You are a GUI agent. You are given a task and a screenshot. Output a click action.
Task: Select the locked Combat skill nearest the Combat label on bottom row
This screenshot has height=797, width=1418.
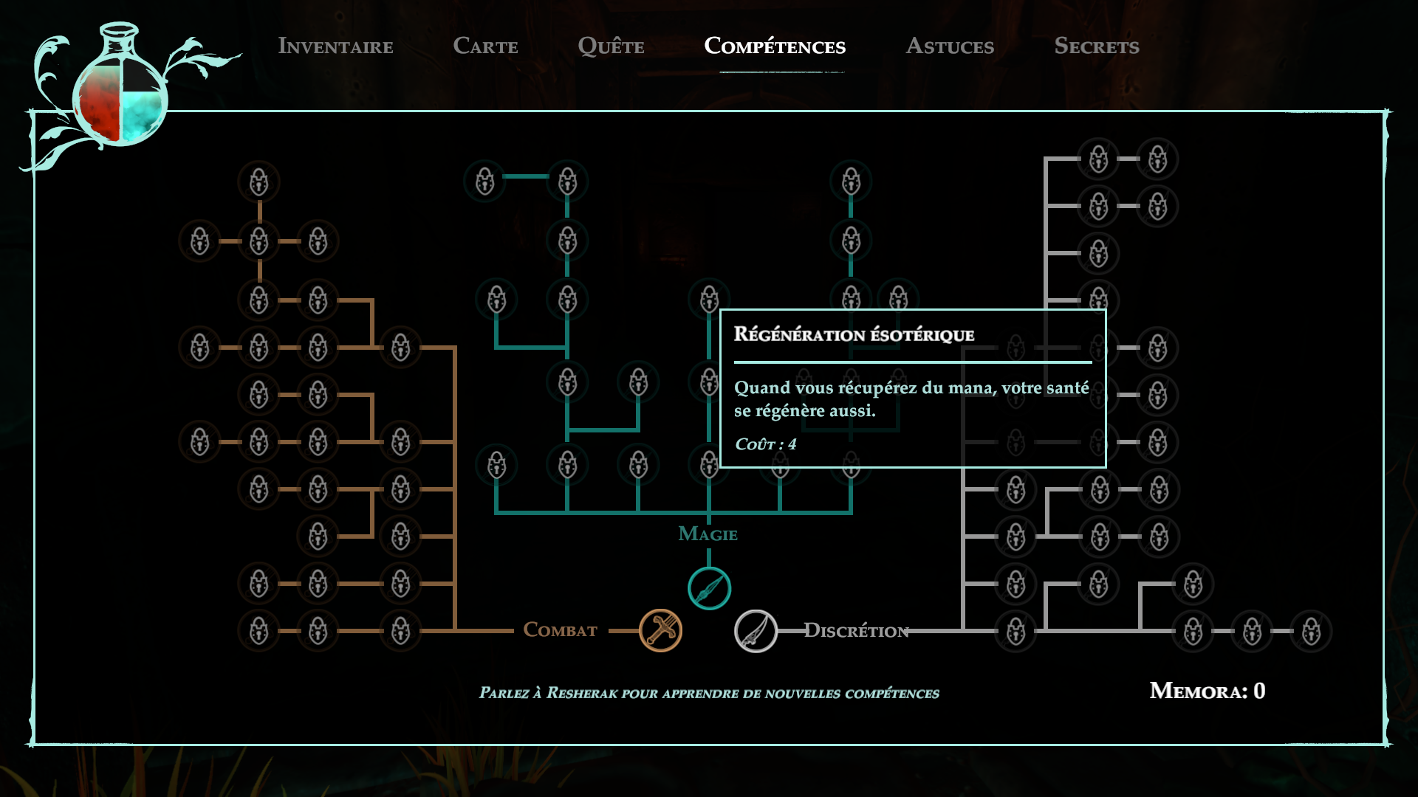[400, 631]
